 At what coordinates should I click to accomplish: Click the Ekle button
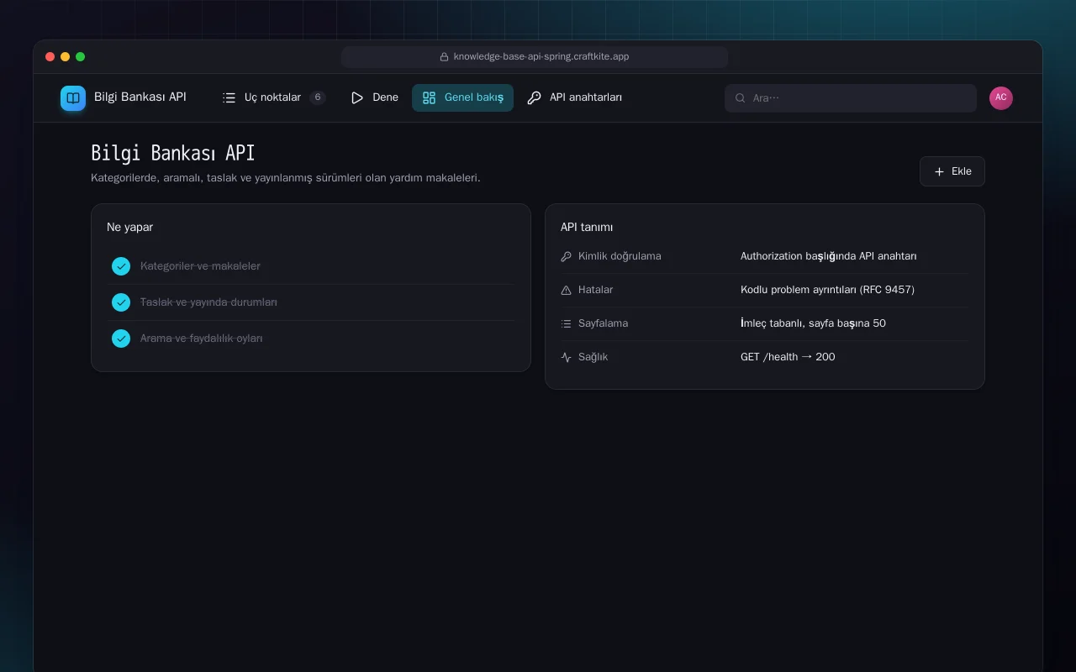click(x=952, y=171)
